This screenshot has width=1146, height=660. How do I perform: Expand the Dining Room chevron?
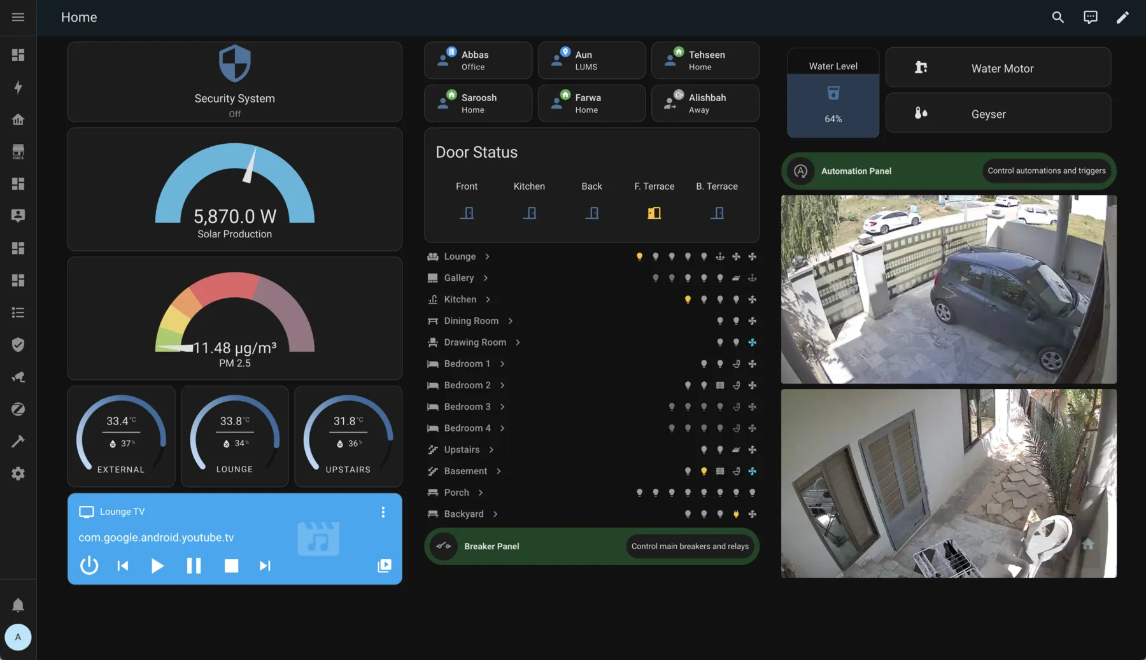point(510,321)
